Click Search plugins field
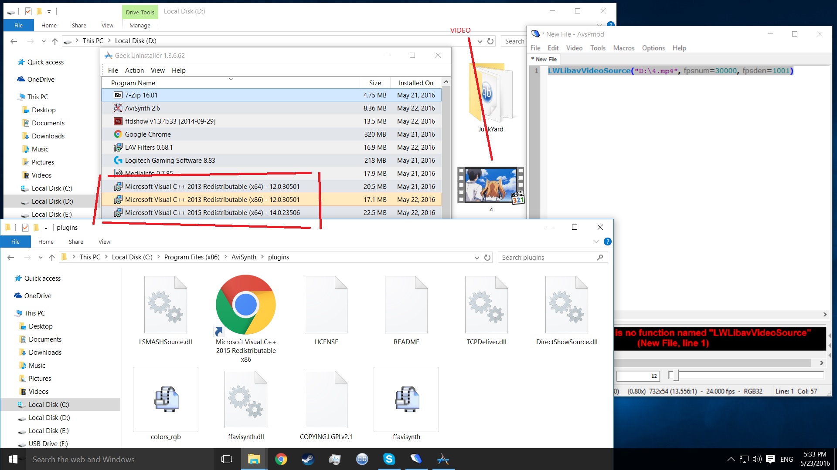The width and height of the screenshot is (837, 470). click(553, 257)
